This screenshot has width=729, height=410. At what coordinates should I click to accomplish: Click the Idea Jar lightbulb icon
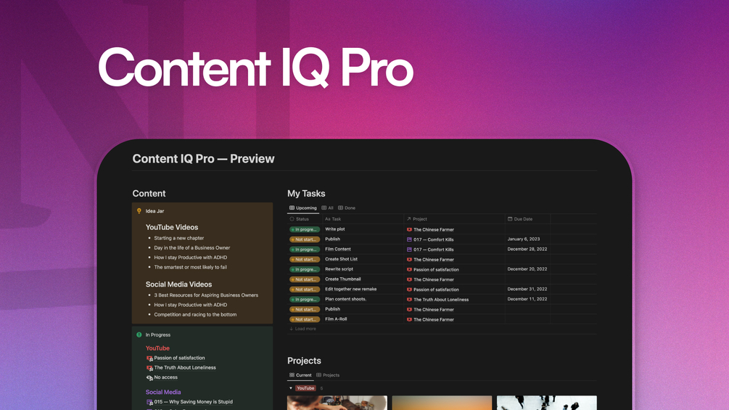139,211
